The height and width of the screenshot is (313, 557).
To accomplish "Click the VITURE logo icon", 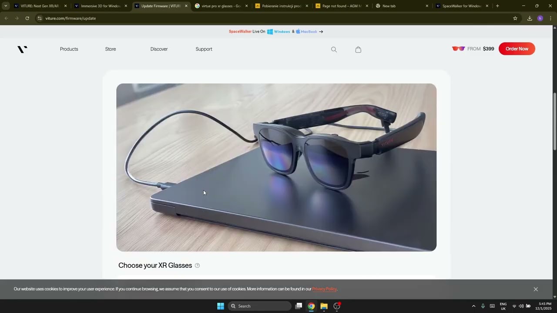I will (22, 49).
